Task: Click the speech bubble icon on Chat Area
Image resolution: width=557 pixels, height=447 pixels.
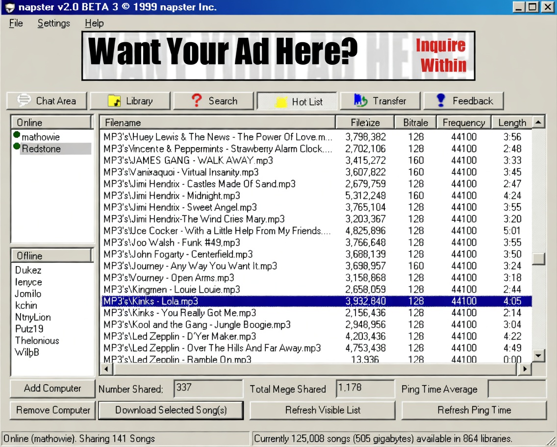Action: (x=24, y=100)
